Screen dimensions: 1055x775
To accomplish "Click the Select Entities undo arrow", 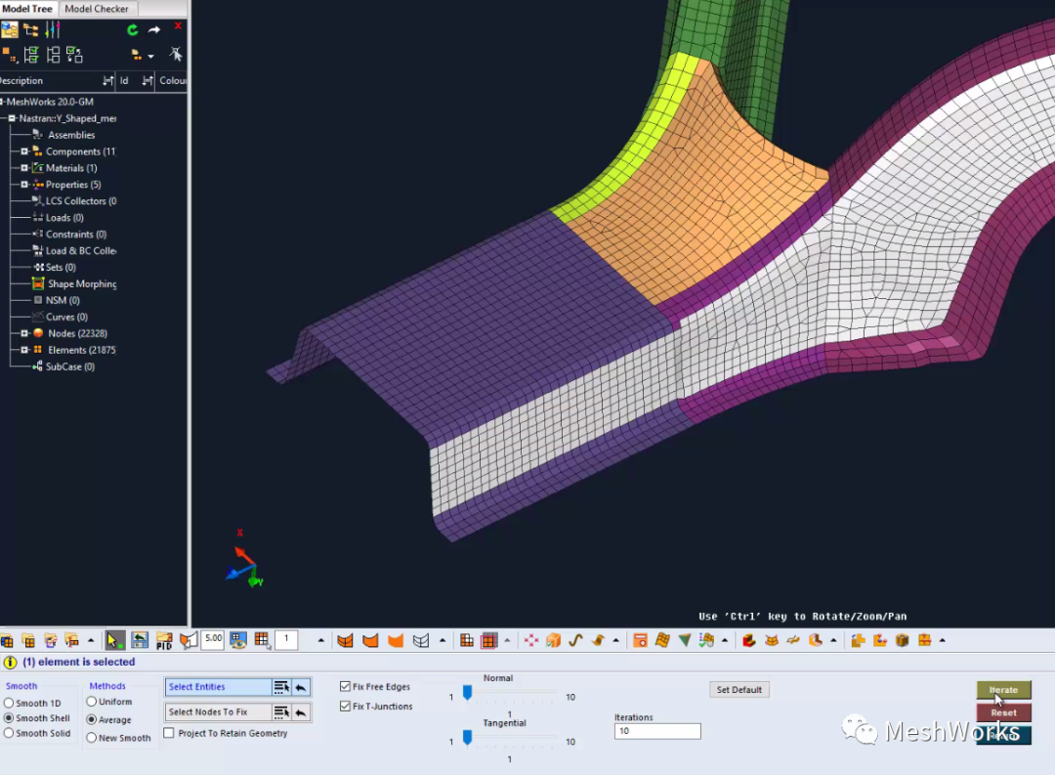I will [301, 687].
